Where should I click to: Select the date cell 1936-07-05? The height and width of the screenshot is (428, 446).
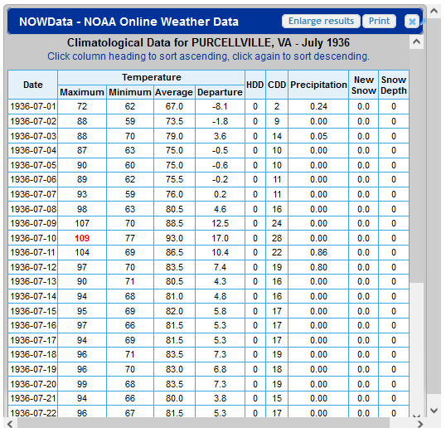tap(33, 165)
